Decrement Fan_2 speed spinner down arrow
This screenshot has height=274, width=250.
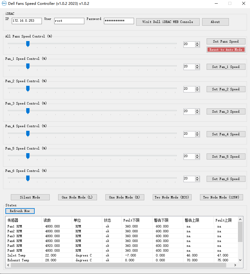coord(197,90)
